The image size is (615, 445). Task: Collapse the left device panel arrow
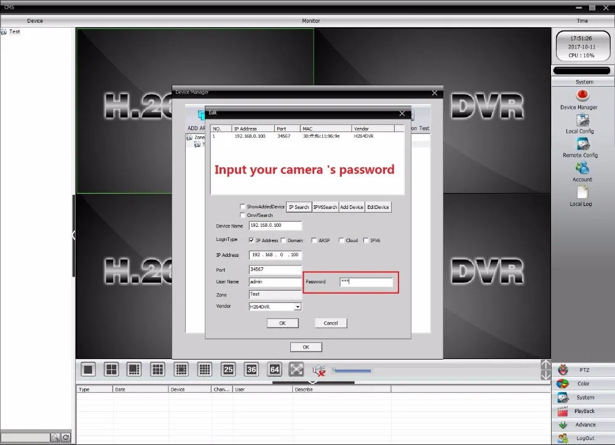click(x=73, y=235)
